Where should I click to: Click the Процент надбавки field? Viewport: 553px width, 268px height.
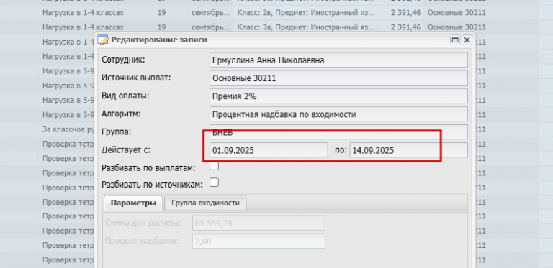click(258, 241)
